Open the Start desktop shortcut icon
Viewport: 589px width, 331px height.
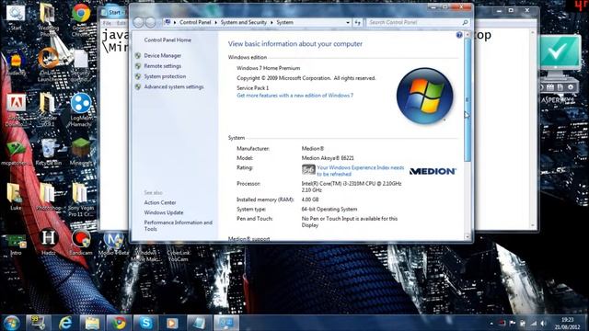(16, 17)
